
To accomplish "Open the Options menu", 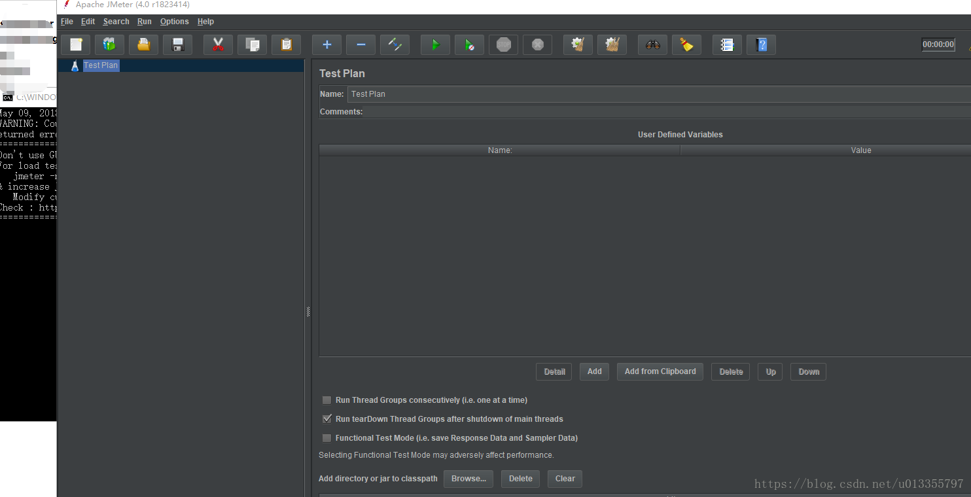I will point(174,22).
